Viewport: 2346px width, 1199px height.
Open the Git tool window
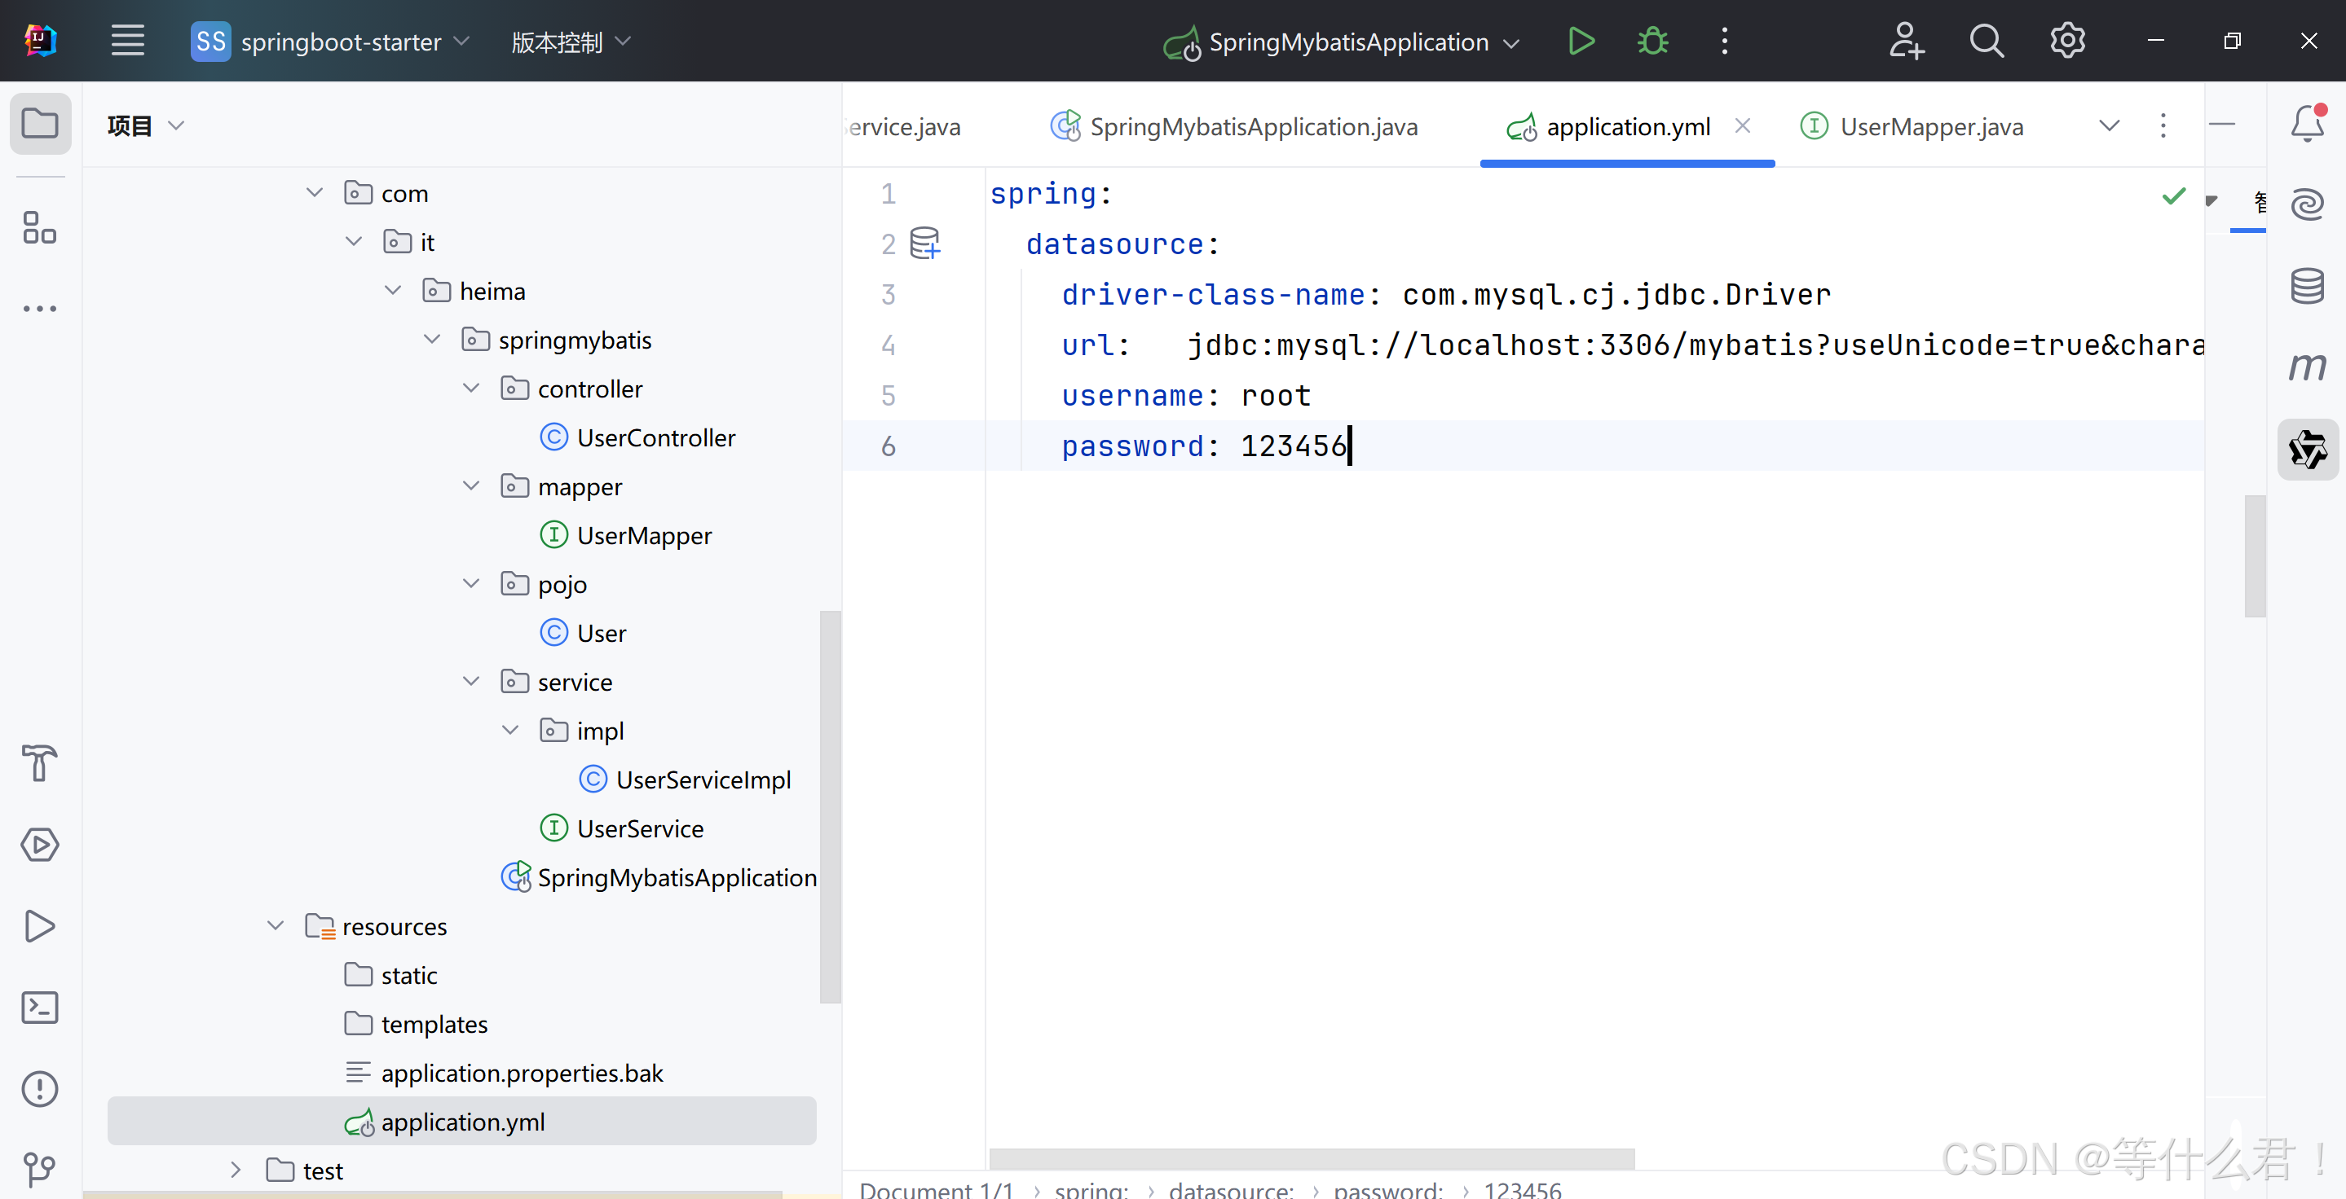40,1169
